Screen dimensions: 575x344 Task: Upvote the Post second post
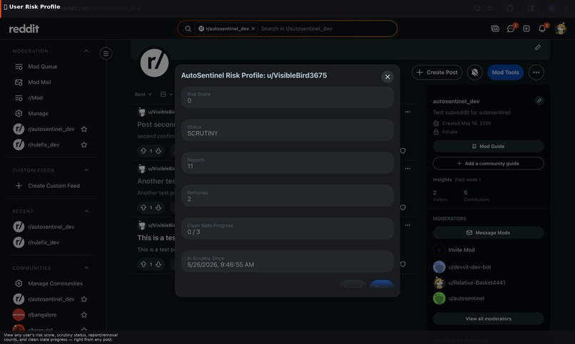coord(143,151)
